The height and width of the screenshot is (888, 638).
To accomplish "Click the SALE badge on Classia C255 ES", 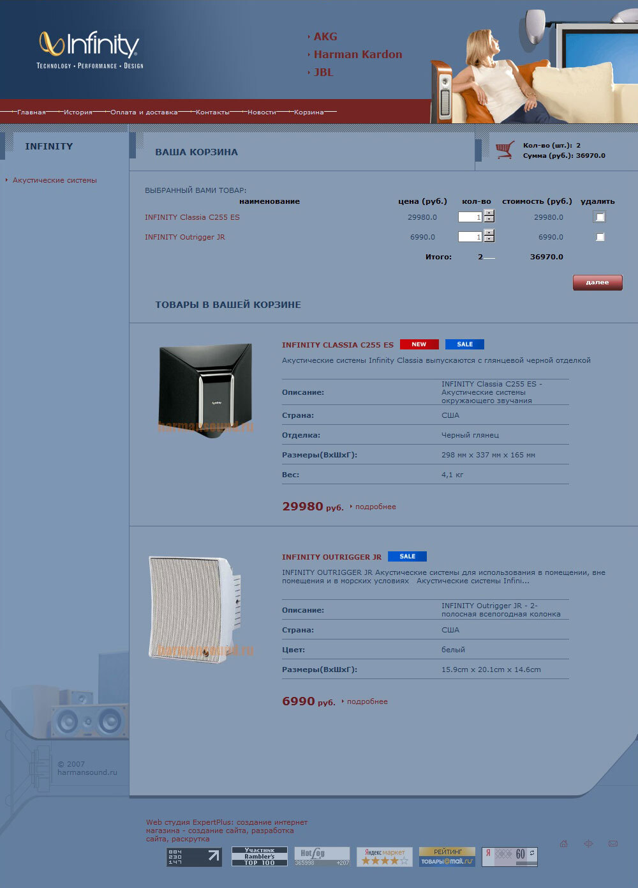I will (x=464, y=344).
